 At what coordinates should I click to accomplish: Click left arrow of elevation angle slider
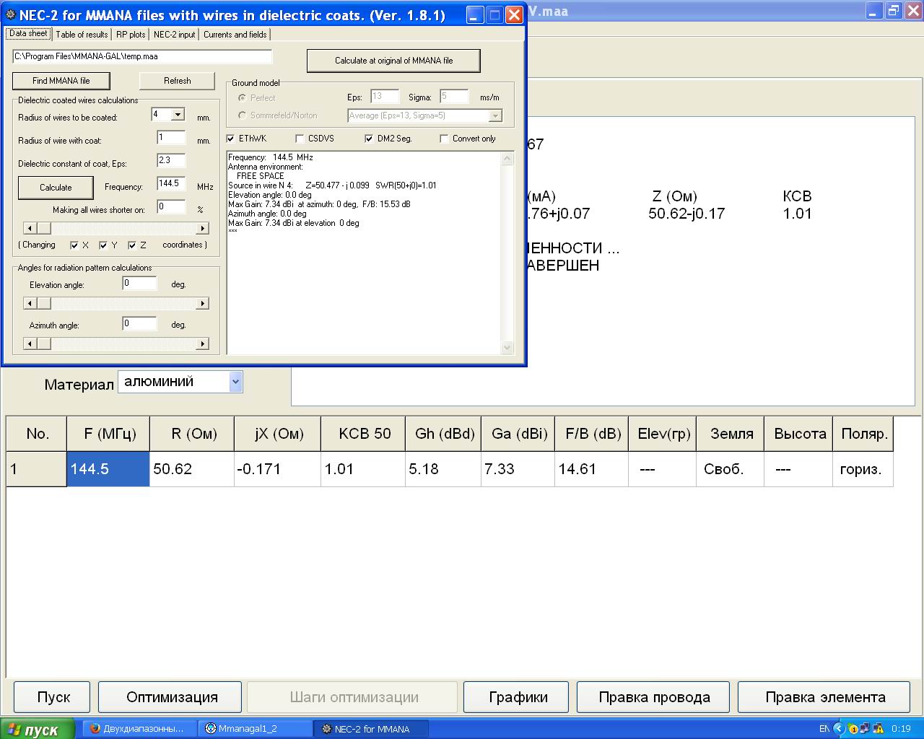(x=30, y=304)
